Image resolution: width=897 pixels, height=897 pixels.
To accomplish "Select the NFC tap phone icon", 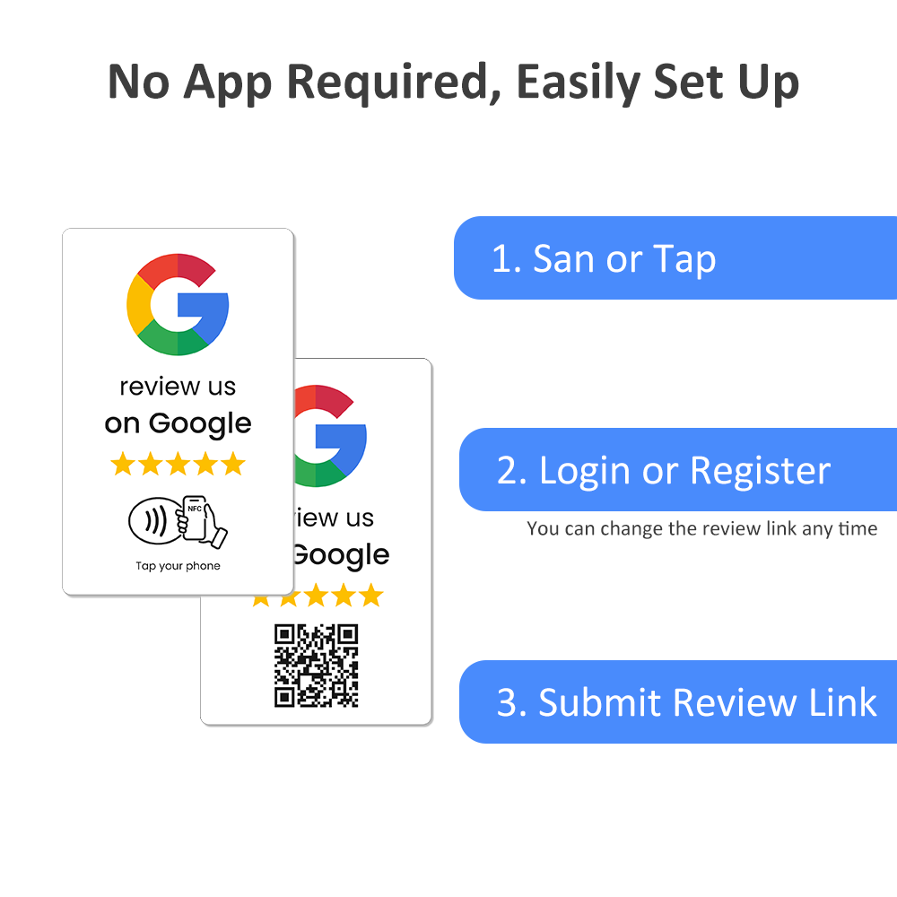I will [x=178, y=520].
